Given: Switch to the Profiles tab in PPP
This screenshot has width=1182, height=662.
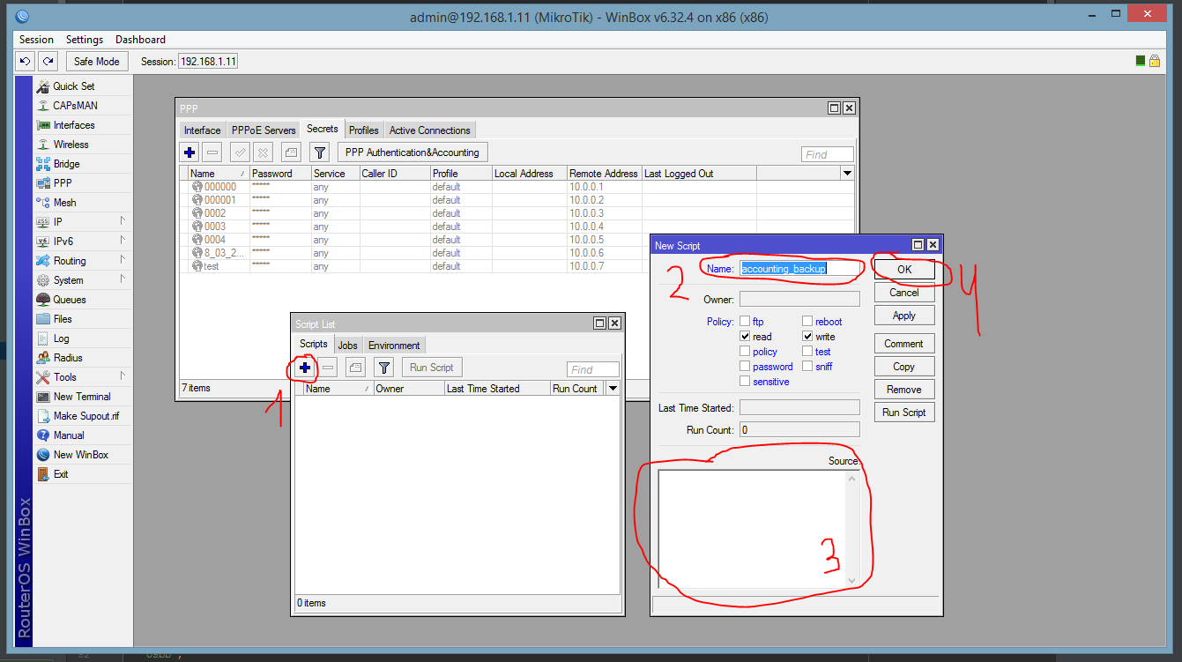Looking at the screenshot, I should coord(364,130).
